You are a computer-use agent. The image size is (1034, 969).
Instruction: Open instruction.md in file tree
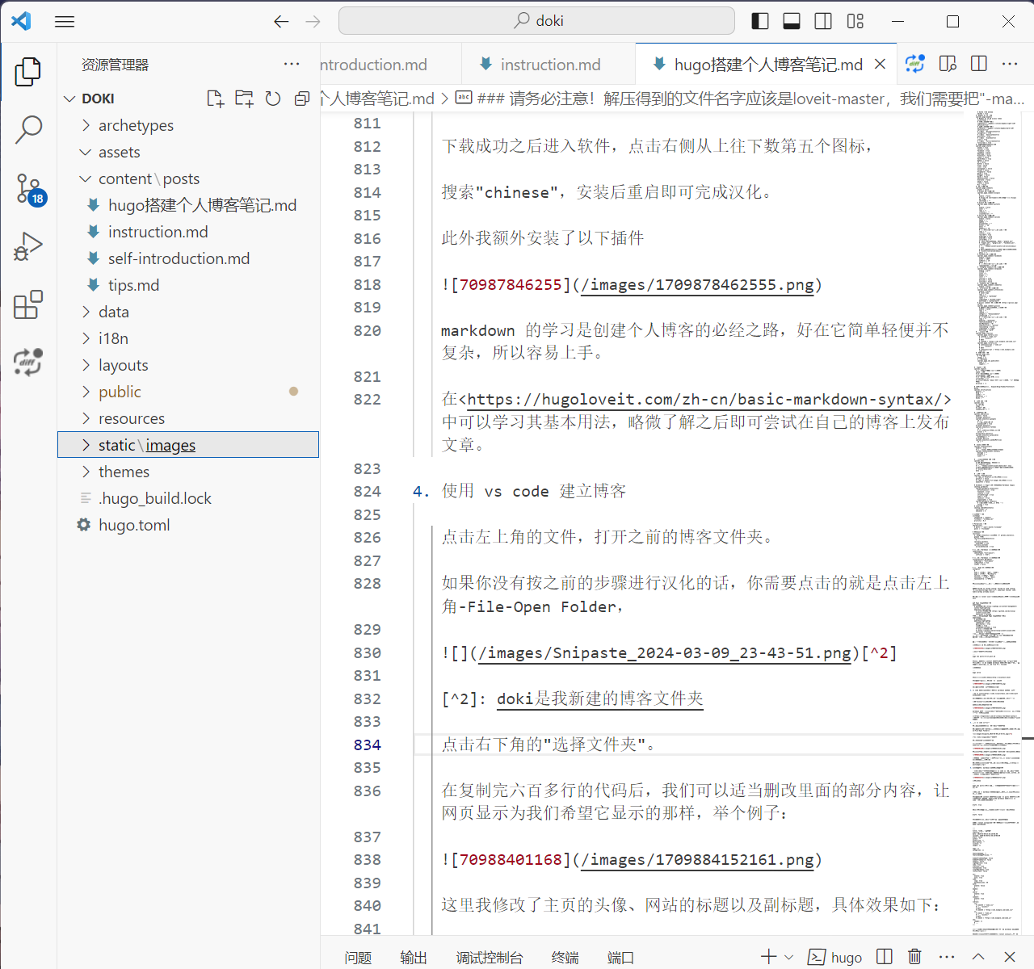[188, 232]
